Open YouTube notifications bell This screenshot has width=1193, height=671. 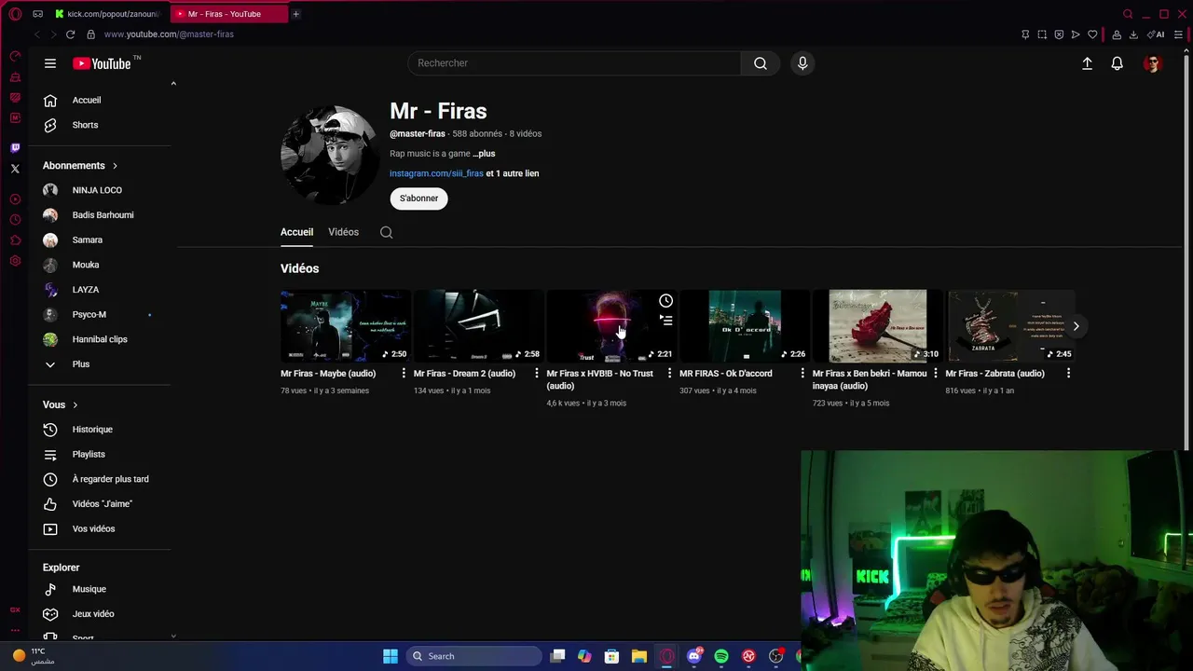(x=1117, y=63)
